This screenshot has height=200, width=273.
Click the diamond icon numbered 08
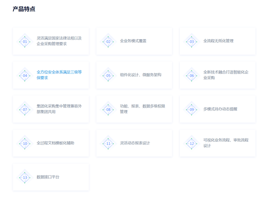click(x=108, y=109)
